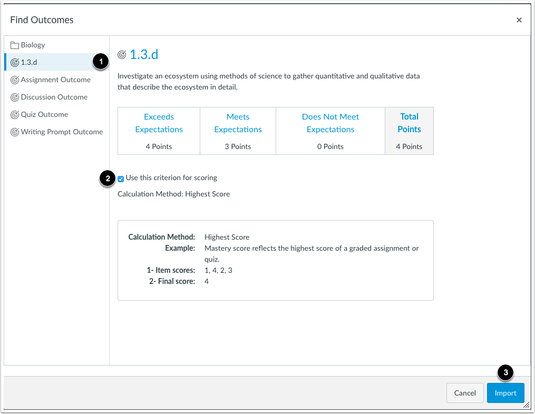This screenshot has width=535, height=414.
Task: Click the Does Not Meet Expectations rating
Action: [330, 123]
